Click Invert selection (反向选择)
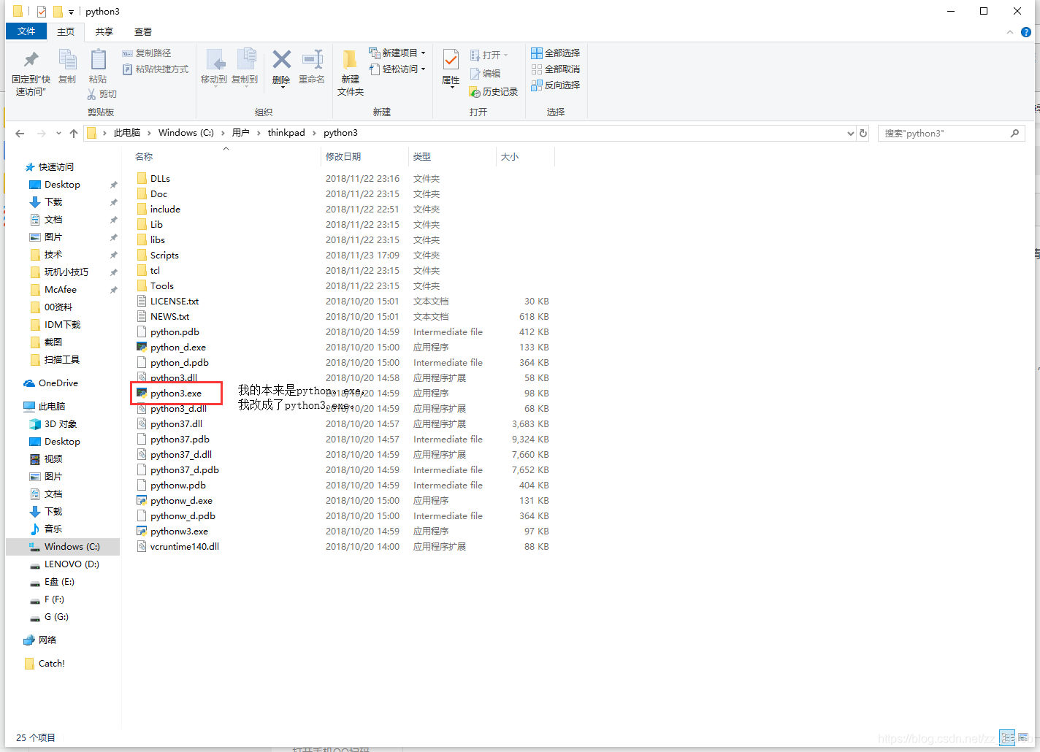This screenshot has height=752, width=1040. 556,85
